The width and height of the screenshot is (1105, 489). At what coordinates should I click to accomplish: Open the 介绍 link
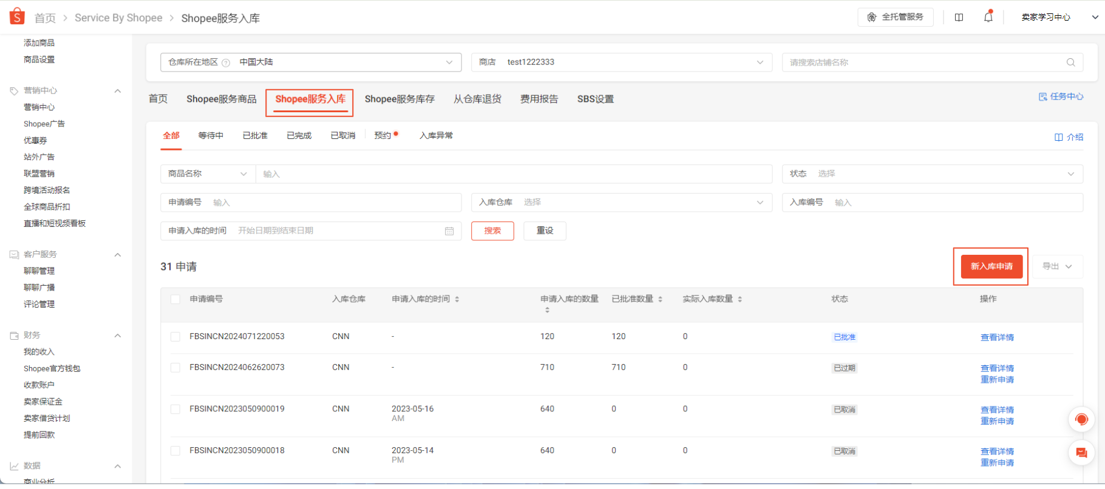click(x=1069, y=137)
